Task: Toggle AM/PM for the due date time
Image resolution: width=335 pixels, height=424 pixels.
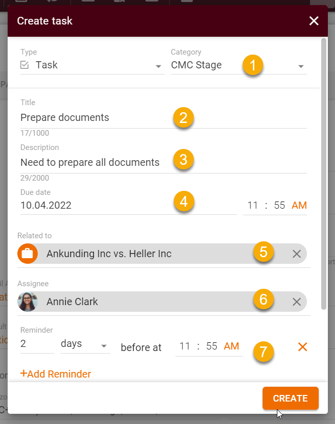Action: coord(299,206)
